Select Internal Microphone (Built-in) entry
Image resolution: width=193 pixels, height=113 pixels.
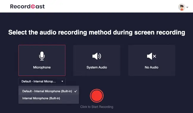pos(49,98)
